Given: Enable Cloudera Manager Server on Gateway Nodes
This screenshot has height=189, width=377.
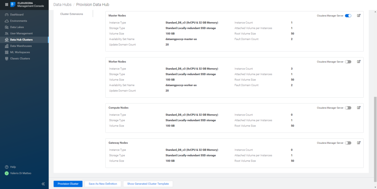Looking at the screenshot, I should click(348, 143).
